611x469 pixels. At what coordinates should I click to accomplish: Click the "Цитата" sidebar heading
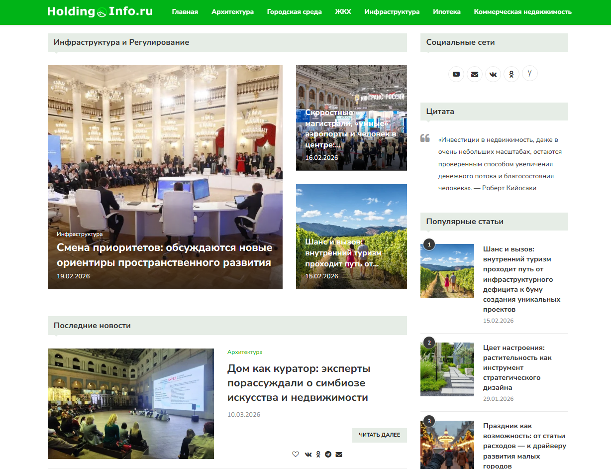[440, 112]
